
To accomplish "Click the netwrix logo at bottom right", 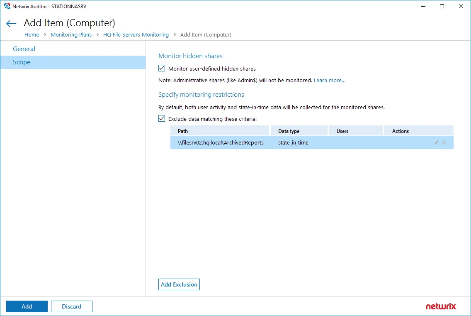I will pos(441,306).
